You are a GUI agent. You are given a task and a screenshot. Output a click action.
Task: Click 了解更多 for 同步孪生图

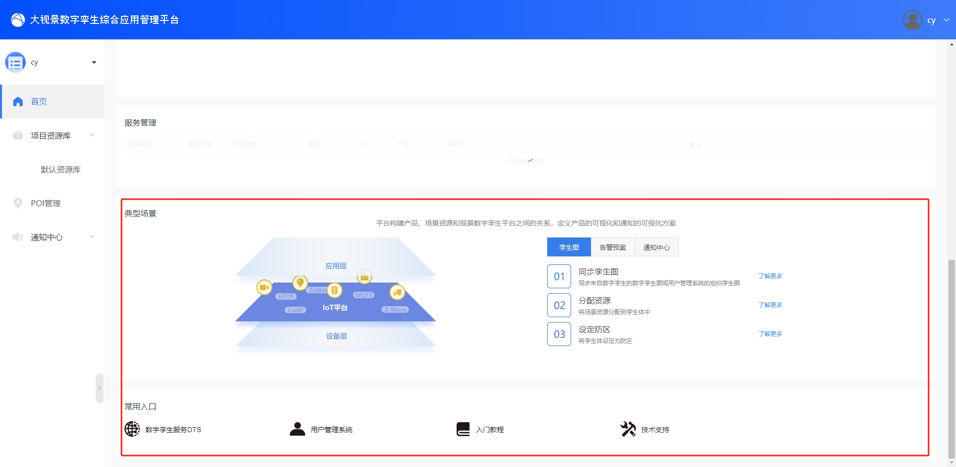(770, 276)
